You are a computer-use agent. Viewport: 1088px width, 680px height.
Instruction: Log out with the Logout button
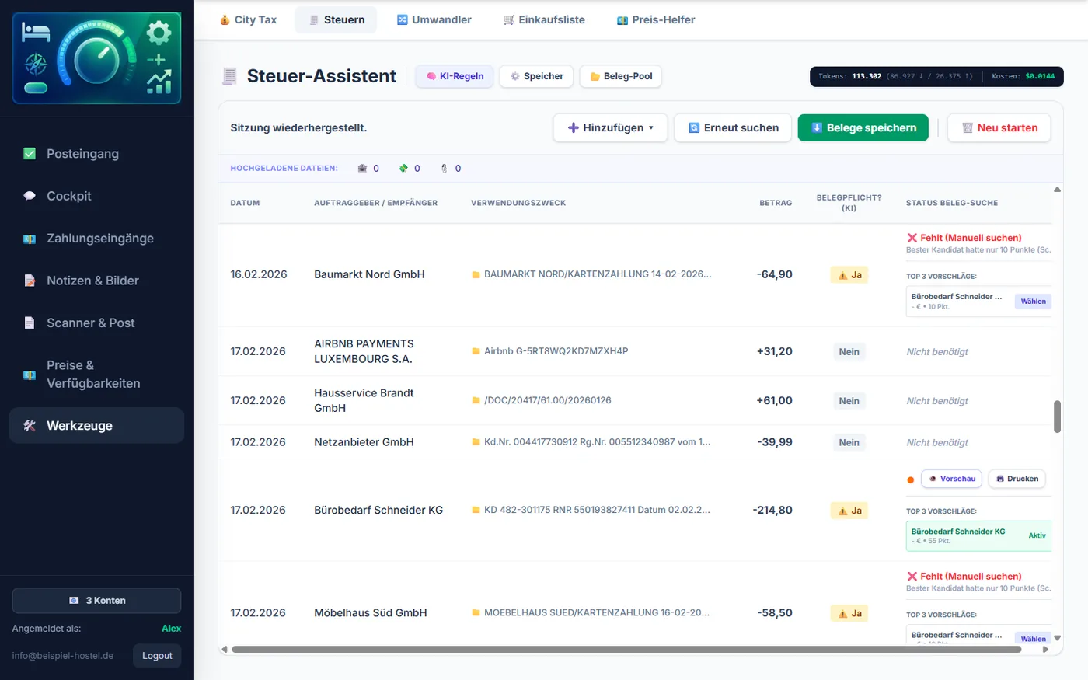(157, 656)
